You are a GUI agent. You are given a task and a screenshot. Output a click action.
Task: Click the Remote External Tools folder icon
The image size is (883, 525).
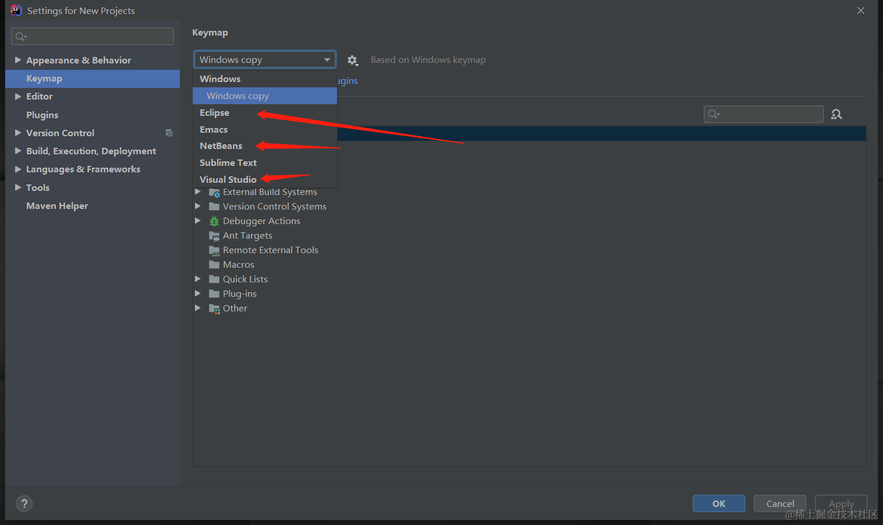[x=214, y=250]
